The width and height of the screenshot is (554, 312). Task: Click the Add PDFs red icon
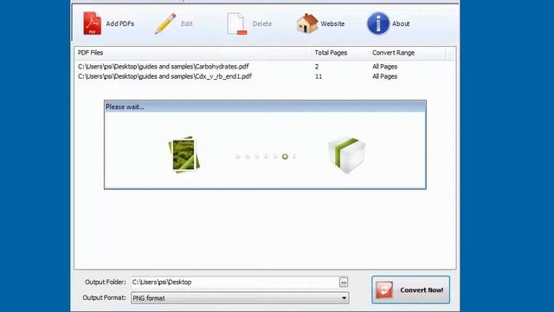pos(93,23)
